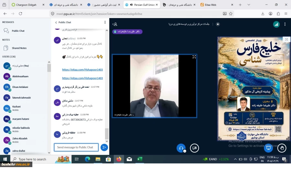The height and width of the screenshot is (170, 291).
Task: Open a new browser tab
Action: point(240,5)
